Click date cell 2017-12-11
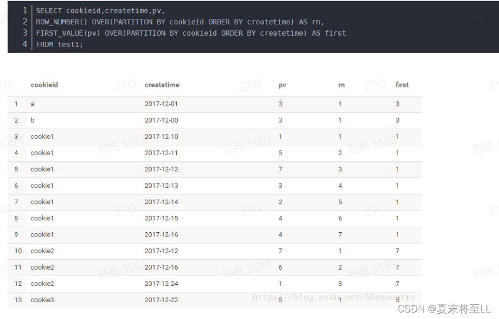Image resolution: width=499 pixels, height=319 pixels. click(x=161, y=153)
